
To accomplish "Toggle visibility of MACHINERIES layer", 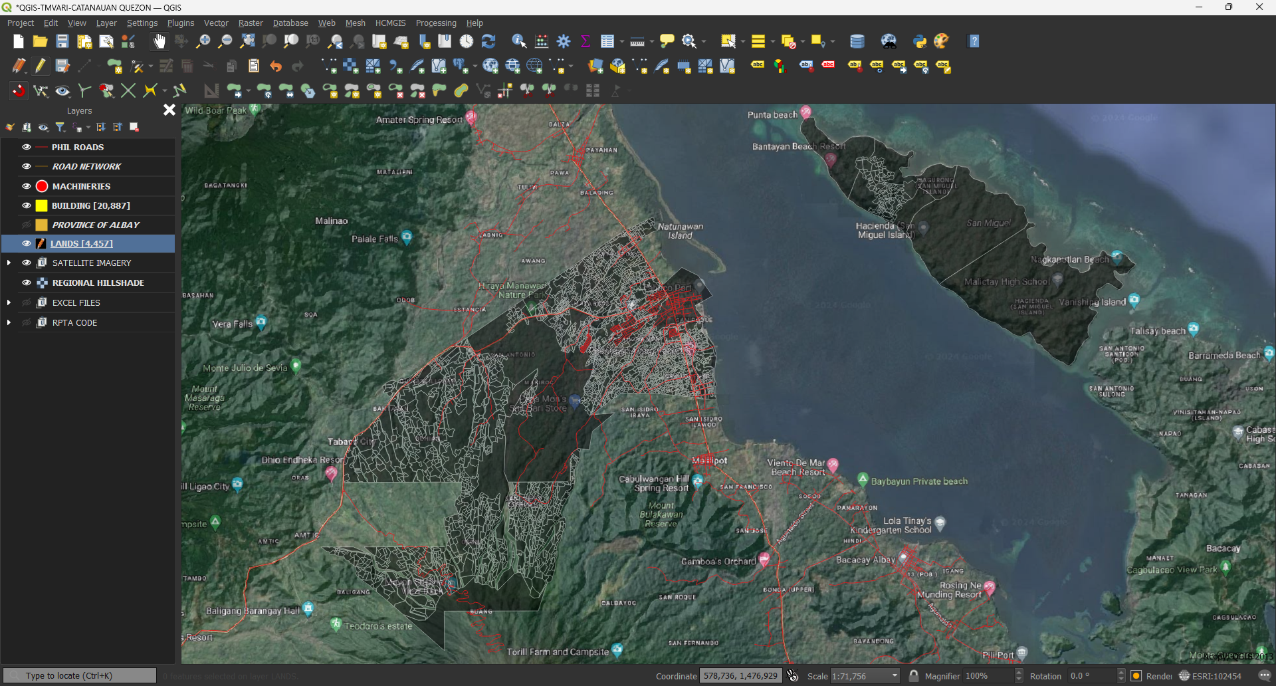I will click(26, 186).
